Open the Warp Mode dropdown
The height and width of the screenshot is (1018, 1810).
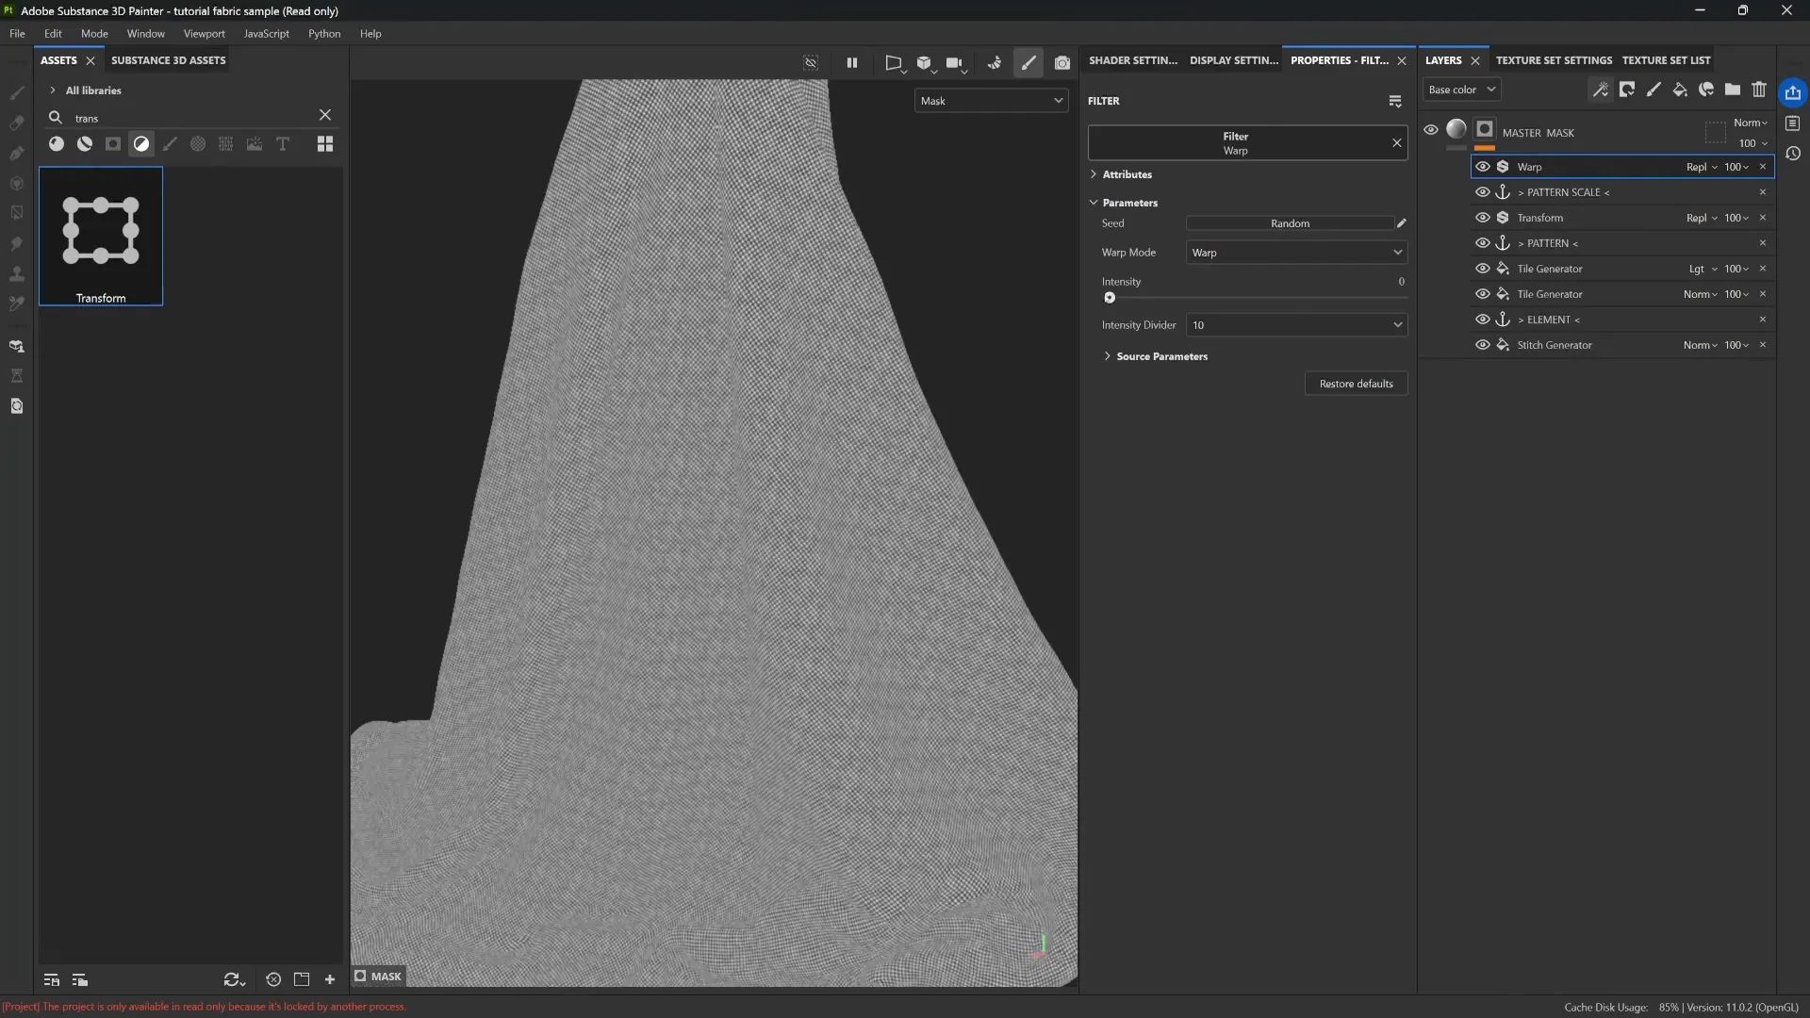tap(1296, 253)
